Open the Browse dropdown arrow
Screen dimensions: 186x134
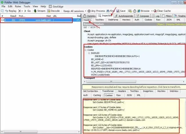152,11
